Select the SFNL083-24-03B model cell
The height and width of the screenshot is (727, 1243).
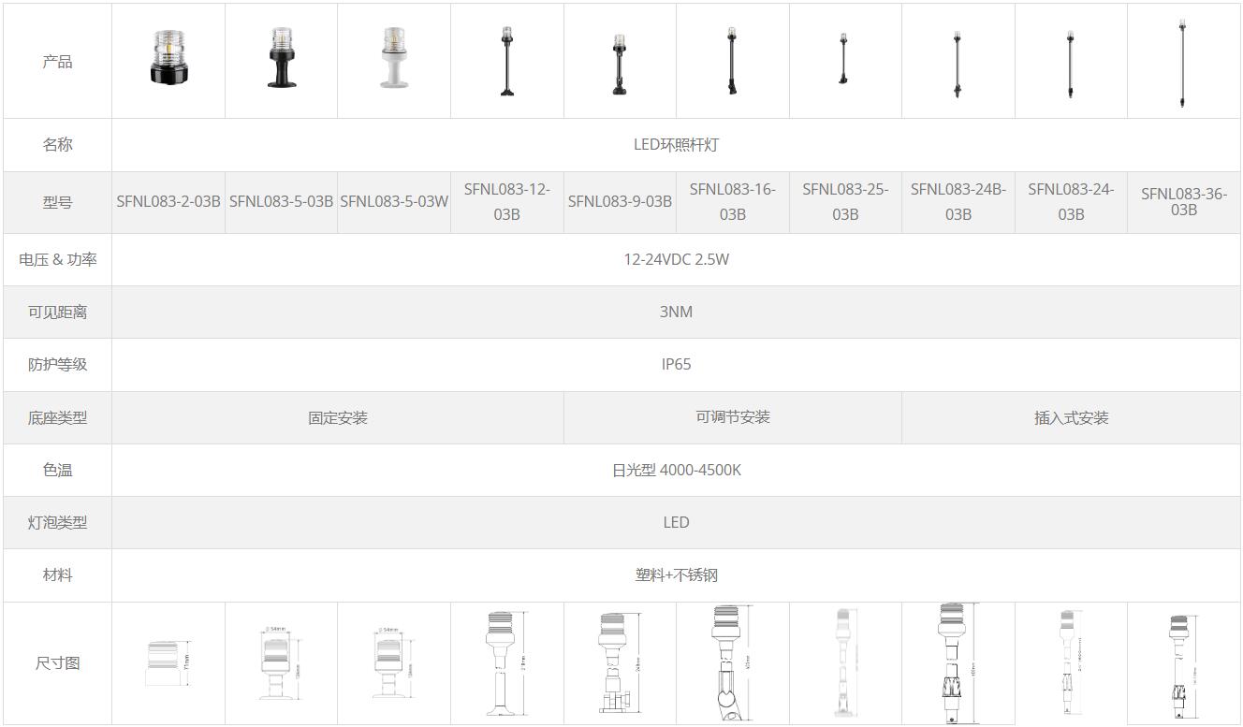pyautogui.click(x=1071, y=201)
